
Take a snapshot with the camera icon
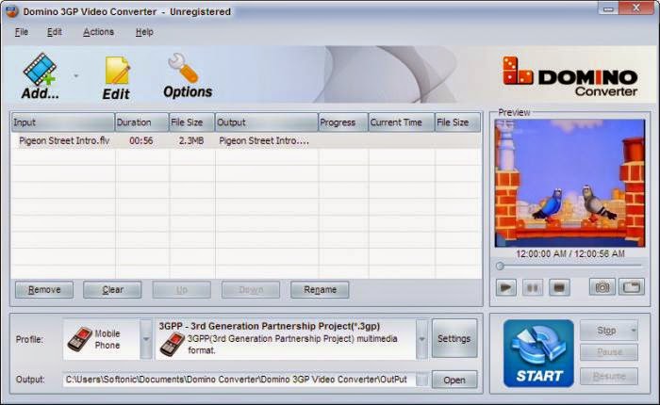coord(602,287)
